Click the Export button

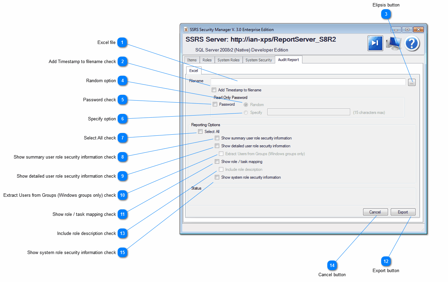(403, 212)
